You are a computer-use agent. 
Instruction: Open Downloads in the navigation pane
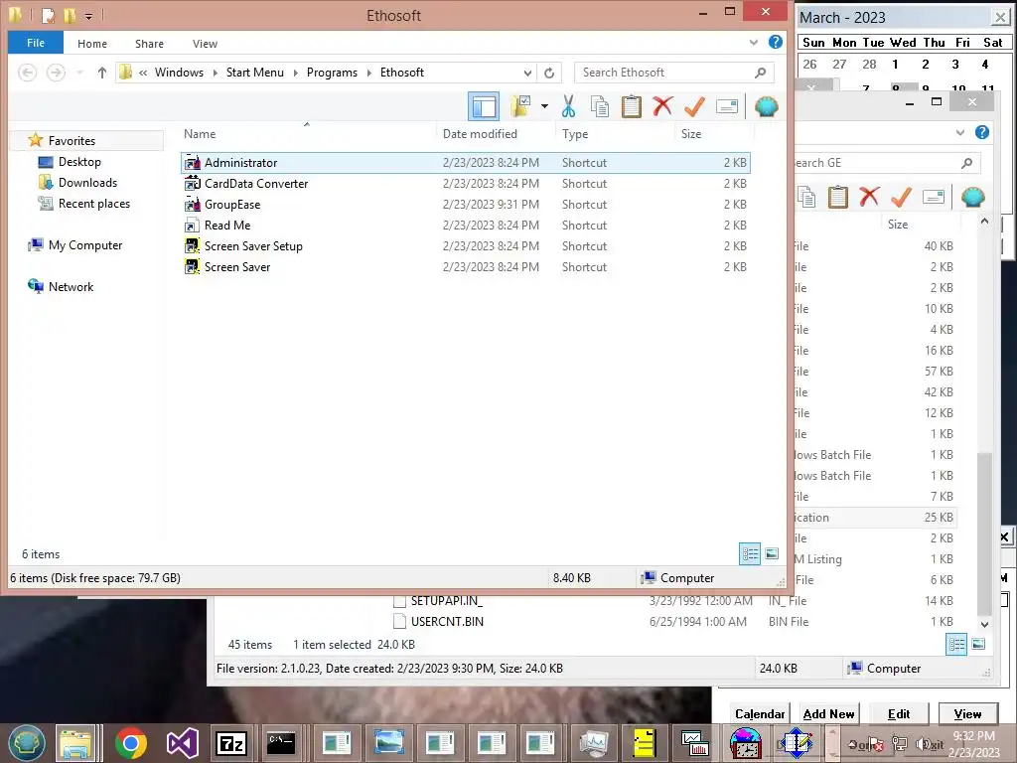point(87,183)
